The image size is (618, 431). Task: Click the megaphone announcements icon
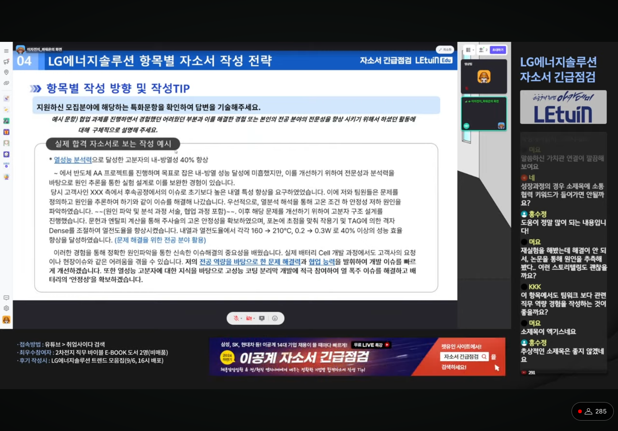pos(6,61)
